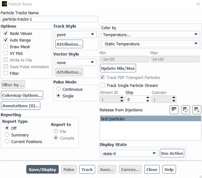Enable the Draw Mesh checkbox
Viewport: 202px width, 178px height.
coord(6,47)
